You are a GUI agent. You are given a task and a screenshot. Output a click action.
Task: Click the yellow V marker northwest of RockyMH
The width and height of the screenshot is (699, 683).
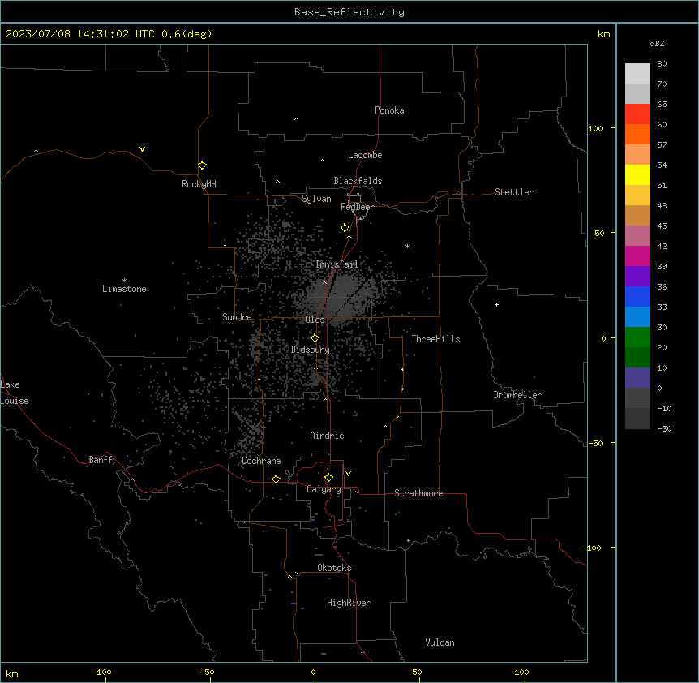(x=142, y=149)
